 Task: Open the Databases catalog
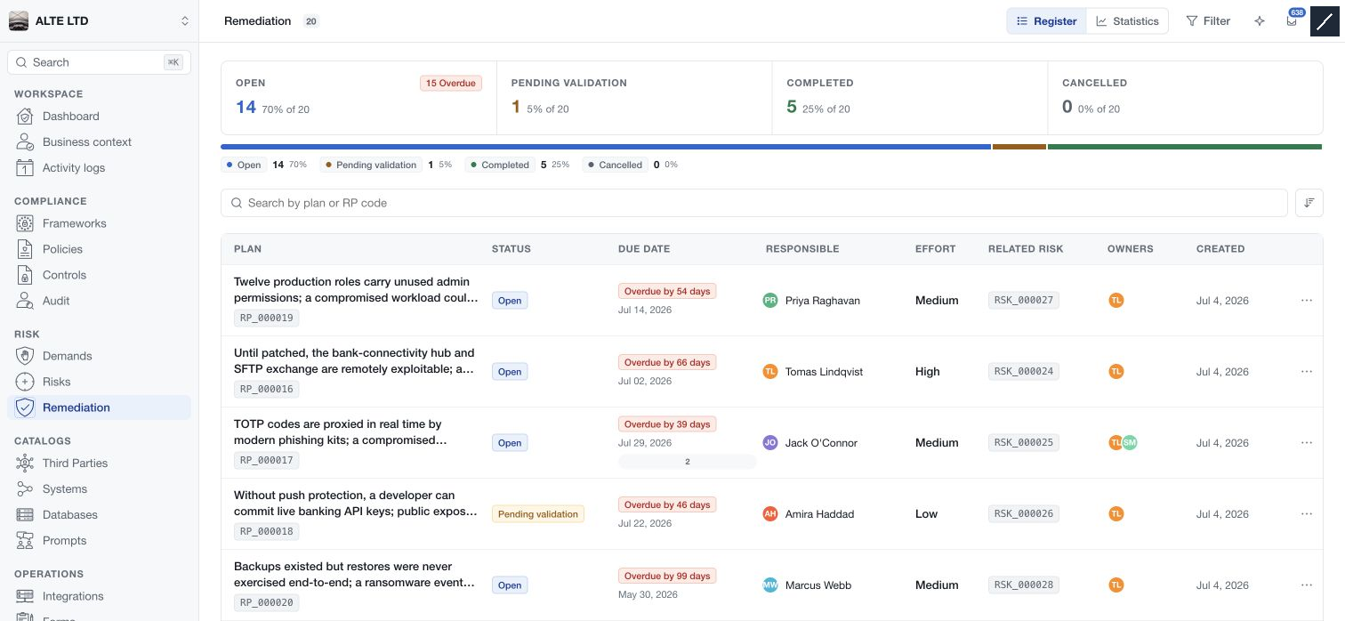tap(99, 514)
